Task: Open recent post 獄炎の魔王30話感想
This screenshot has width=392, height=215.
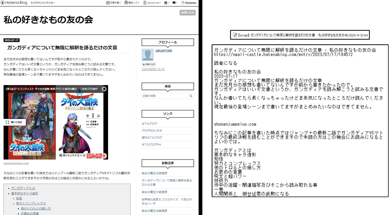Action: 154,211
